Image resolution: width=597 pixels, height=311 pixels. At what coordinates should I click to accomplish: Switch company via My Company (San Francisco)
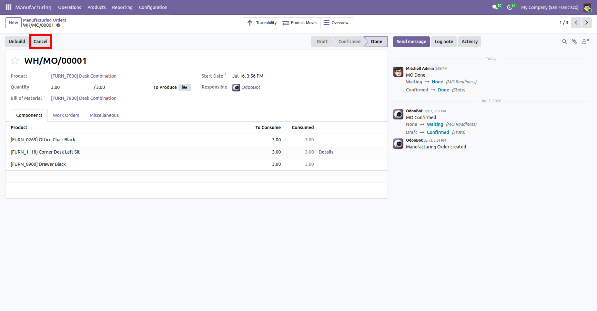pos(550,7)
